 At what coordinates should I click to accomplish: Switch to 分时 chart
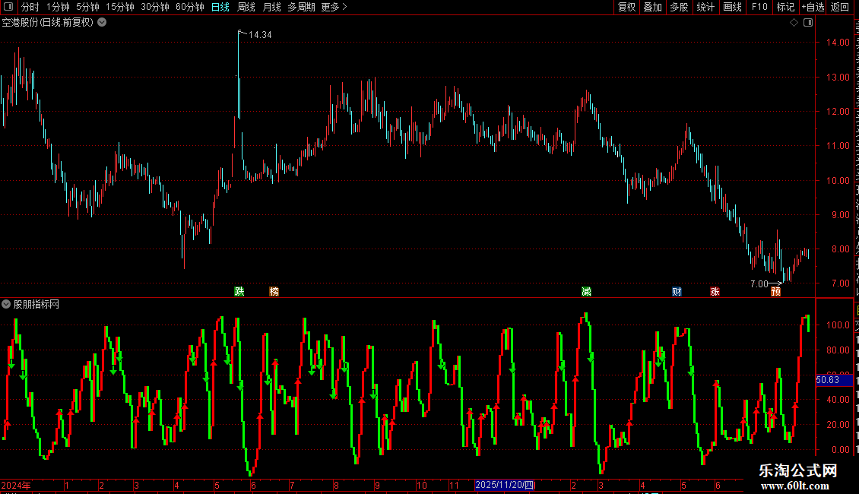30,7
